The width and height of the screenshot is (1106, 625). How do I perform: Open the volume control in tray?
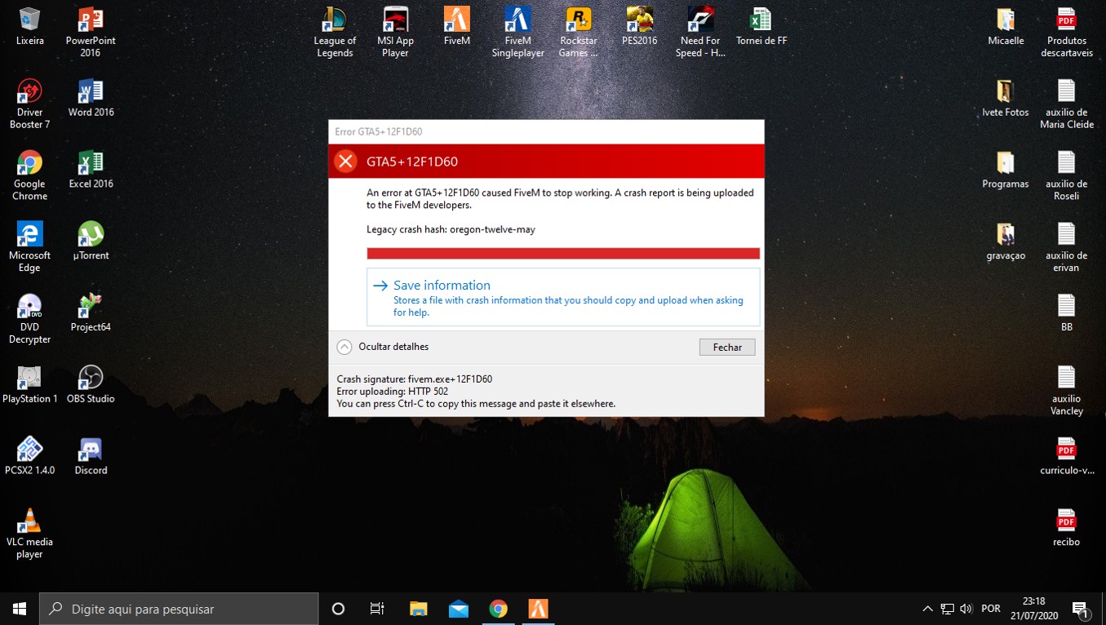pos(966,609)
